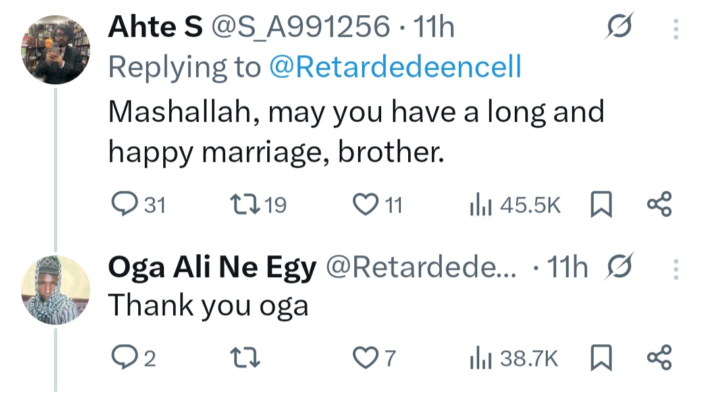The width and height of the screenshot is (711, 393).
Task: Reply to Ahte S's tweet
Action: pos(122,206)
